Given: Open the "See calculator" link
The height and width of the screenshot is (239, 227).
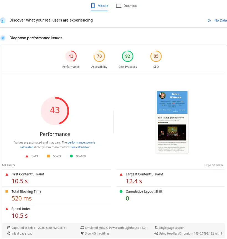Looking at the screenshot, I should click(x=80, y=147).
